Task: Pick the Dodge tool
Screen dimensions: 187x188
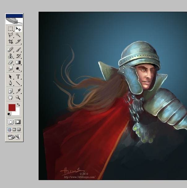Action: (18, 69)
